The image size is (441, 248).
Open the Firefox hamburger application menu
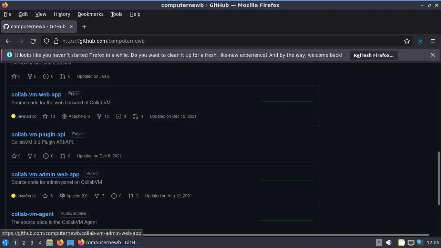(x=433, y=41)
